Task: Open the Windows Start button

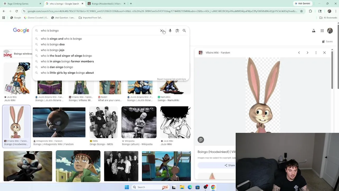Action: 127,187
